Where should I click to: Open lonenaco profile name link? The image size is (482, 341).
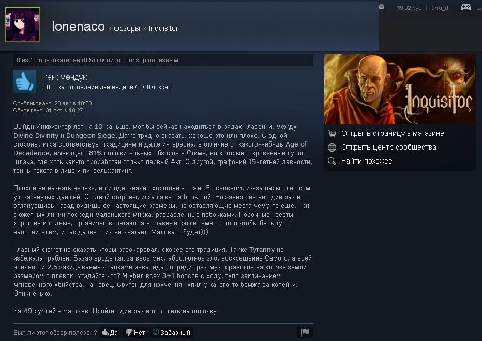[x=79, y=27]
